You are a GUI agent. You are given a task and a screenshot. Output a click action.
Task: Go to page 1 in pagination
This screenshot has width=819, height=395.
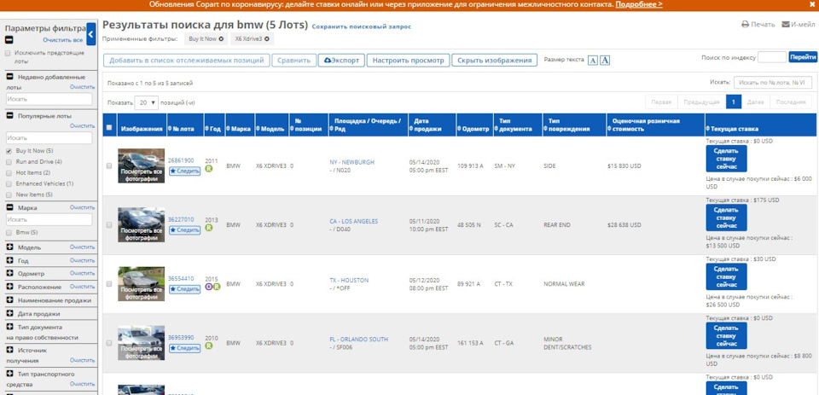pyautogui.click(x=734, y=102)
